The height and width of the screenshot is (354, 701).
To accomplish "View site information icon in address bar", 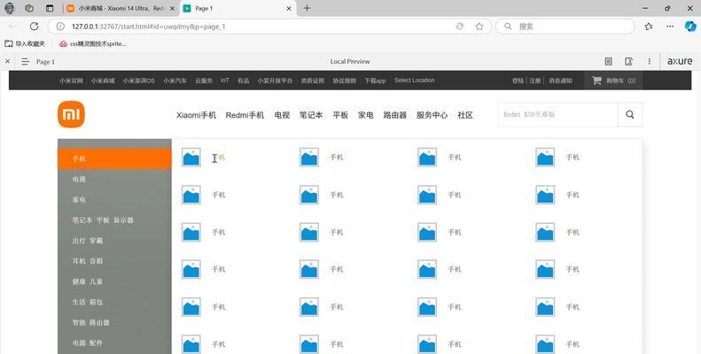I will (x=60, y=27).
